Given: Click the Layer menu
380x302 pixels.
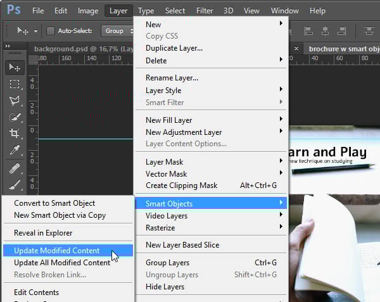Looking at the screenshot, I should [x=118, y=11].
